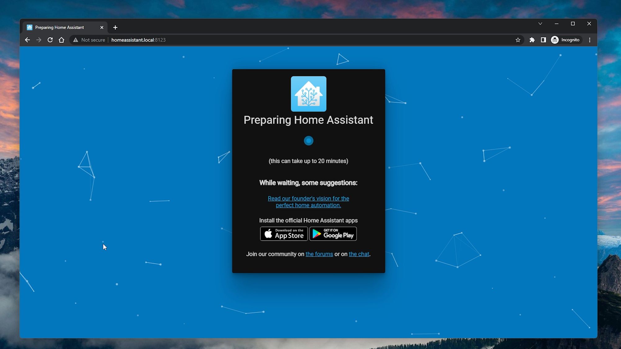
Task: Click the browser extensions puzzle icon
Action: [x=532, y=40]
